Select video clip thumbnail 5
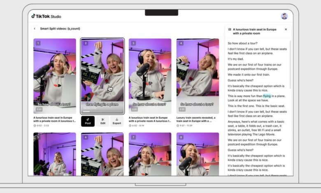Screen dimensions: 321x193 tap(55, 154)
